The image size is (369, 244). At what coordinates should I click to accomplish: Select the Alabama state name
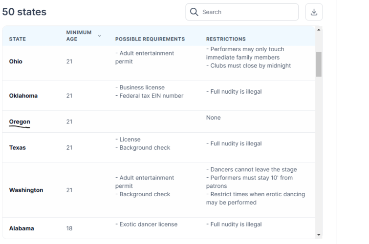click(22, 228)
